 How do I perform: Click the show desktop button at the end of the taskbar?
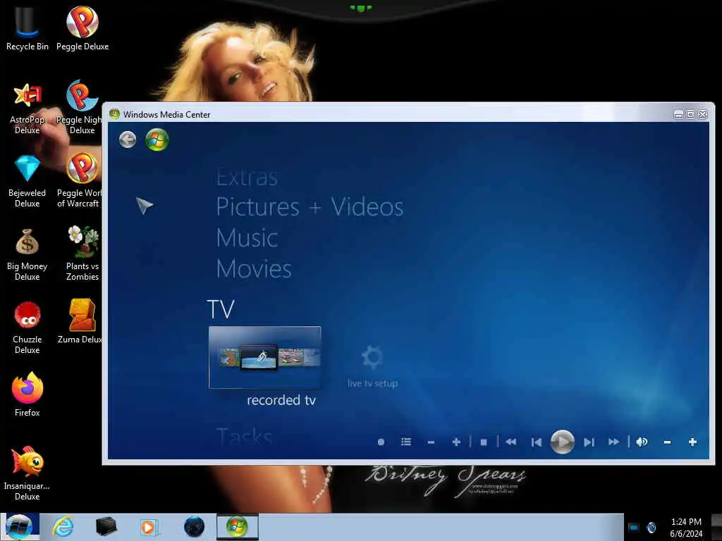tap(716, 527)
